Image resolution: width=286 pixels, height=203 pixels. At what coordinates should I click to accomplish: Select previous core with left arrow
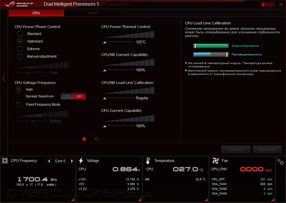point(49,161)
